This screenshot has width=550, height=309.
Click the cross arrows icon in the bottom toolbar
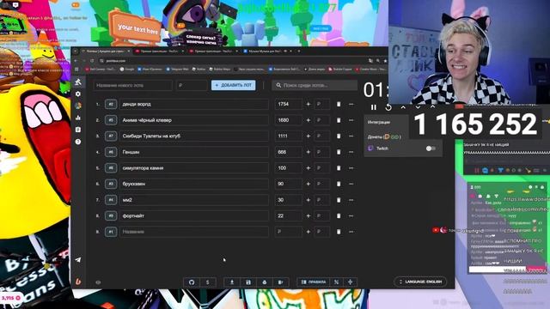tap(350, 282)
